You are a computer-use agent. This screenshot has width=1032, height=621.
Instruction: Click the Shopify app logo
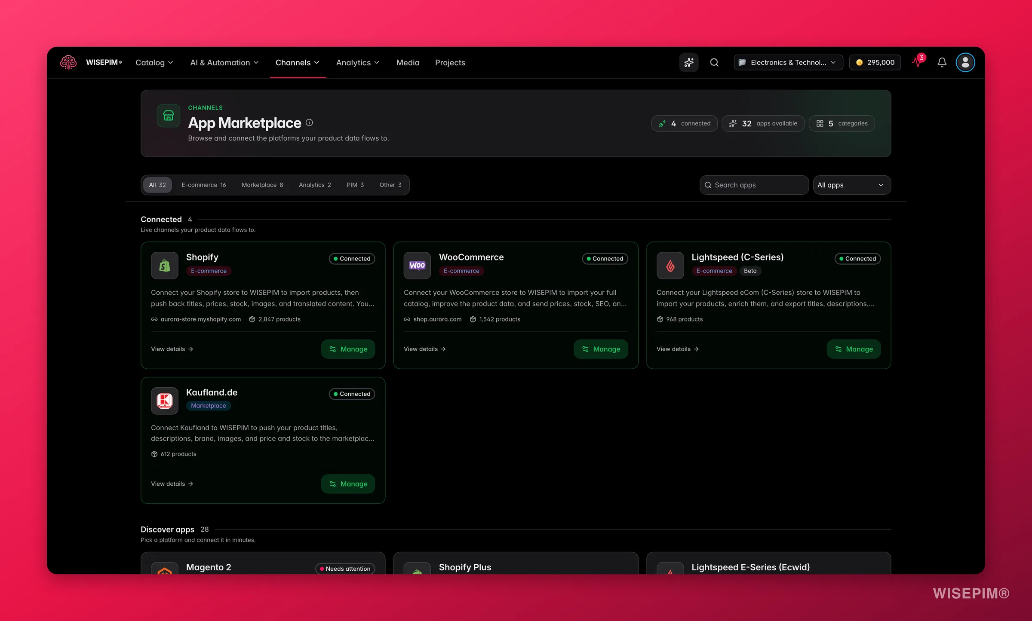165,266
